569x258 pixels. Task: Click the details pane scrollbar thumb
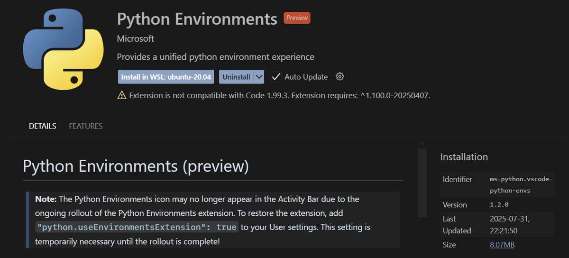[422, 183]
